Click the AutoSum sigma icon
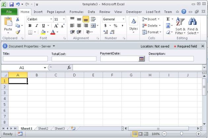This screenshot has width=208, height=138. point(168,19)
